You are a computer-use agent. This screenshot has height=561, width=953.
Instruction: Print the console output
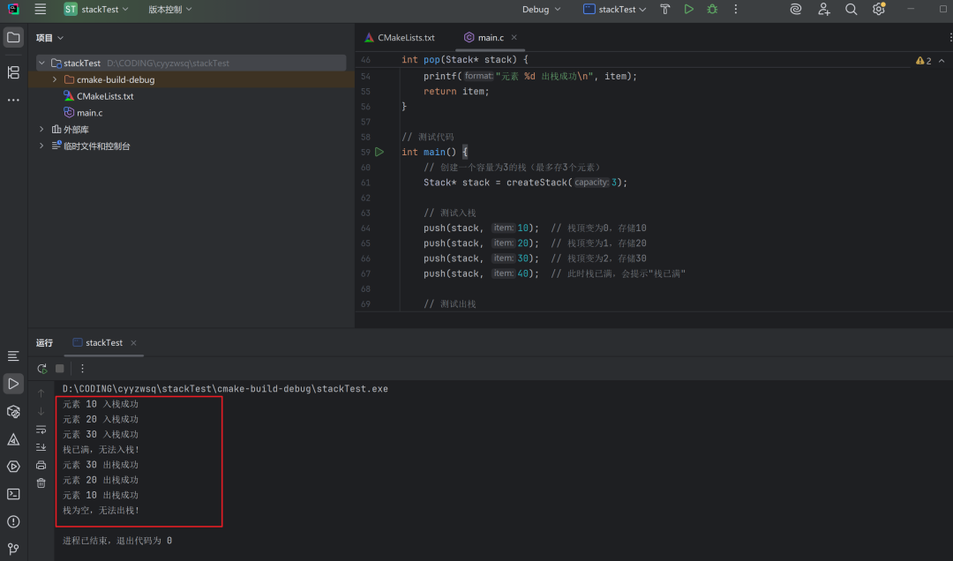click(41, 465)
